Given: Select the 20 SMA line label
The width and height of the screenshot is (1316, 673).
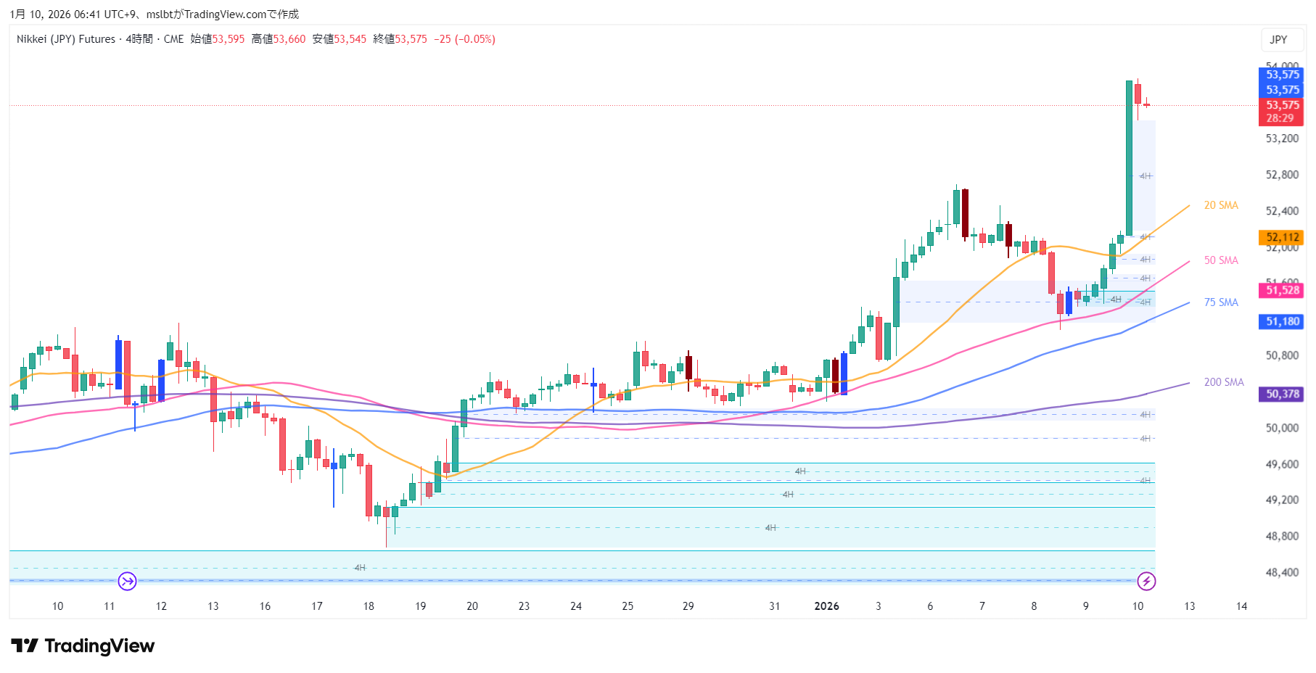Looking at the screenshot, I should (x=1221, y=205).
